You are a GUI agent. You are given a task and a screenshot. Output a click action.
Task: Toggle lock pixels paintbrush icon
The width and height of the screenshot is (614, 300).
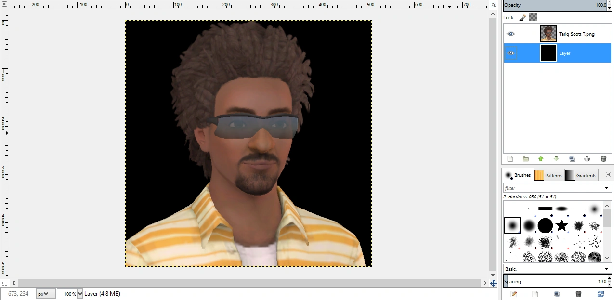[x=523, y=17]
